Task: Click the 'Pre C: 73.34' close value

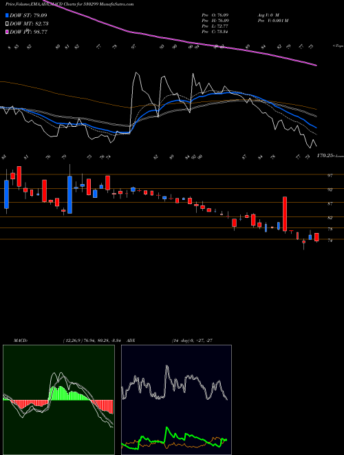Action: tap(215, 32)
